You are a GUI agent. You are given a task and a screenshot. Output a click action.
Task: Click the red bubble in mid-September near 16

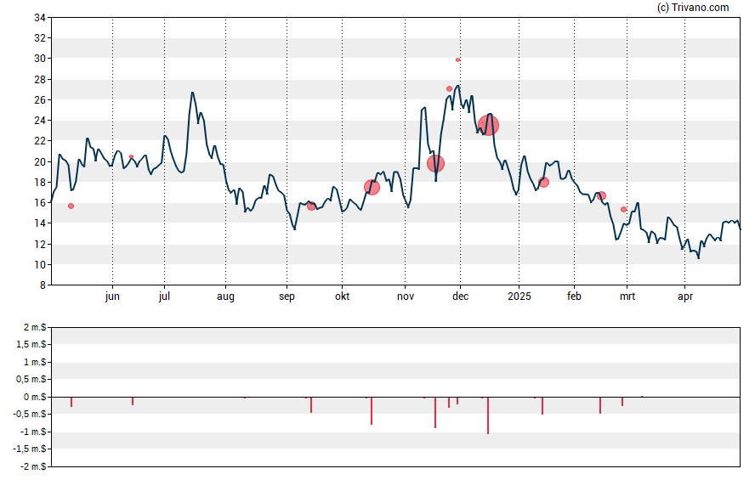311,206
